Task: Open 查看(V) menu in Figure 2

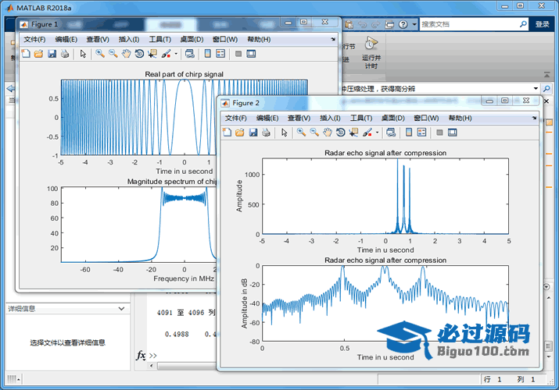Action: pyautogui.click(x=299, y=118)
